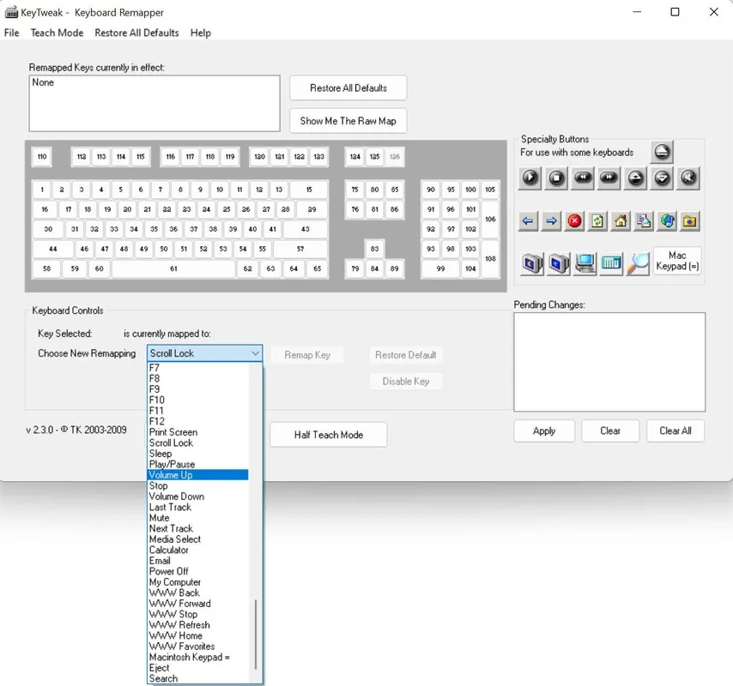Screen dimensions: 733x686
Task: Click the blue WWW Back arrow icon
Action: point(528,221)
